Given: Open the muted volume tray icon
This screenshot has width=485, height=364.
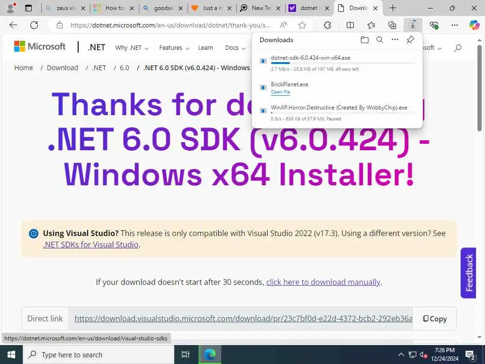Looking at the screenshot, I should coord(423,355).
